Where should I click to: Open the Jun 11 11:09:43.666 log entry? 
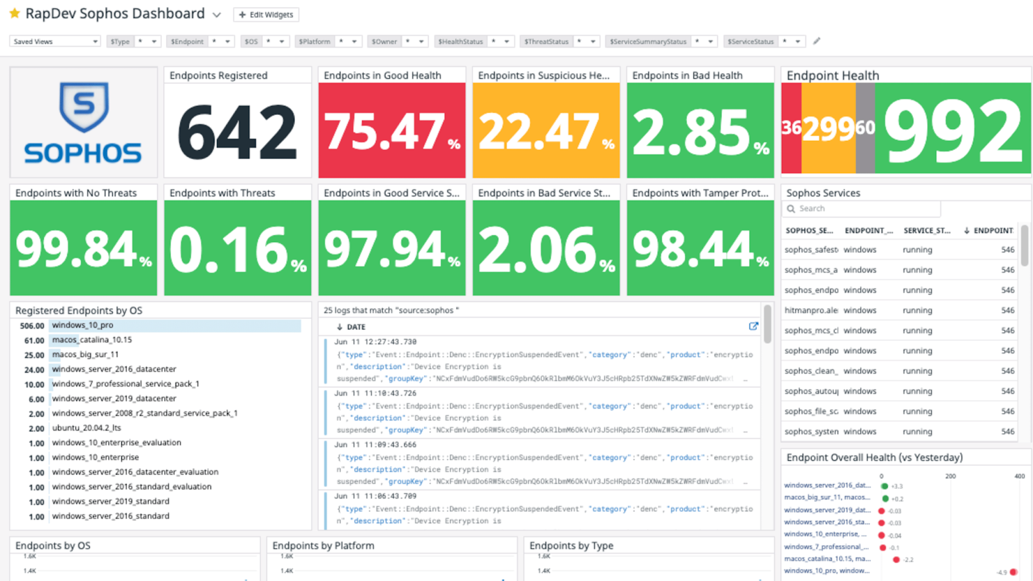click(x=540, y=464)
